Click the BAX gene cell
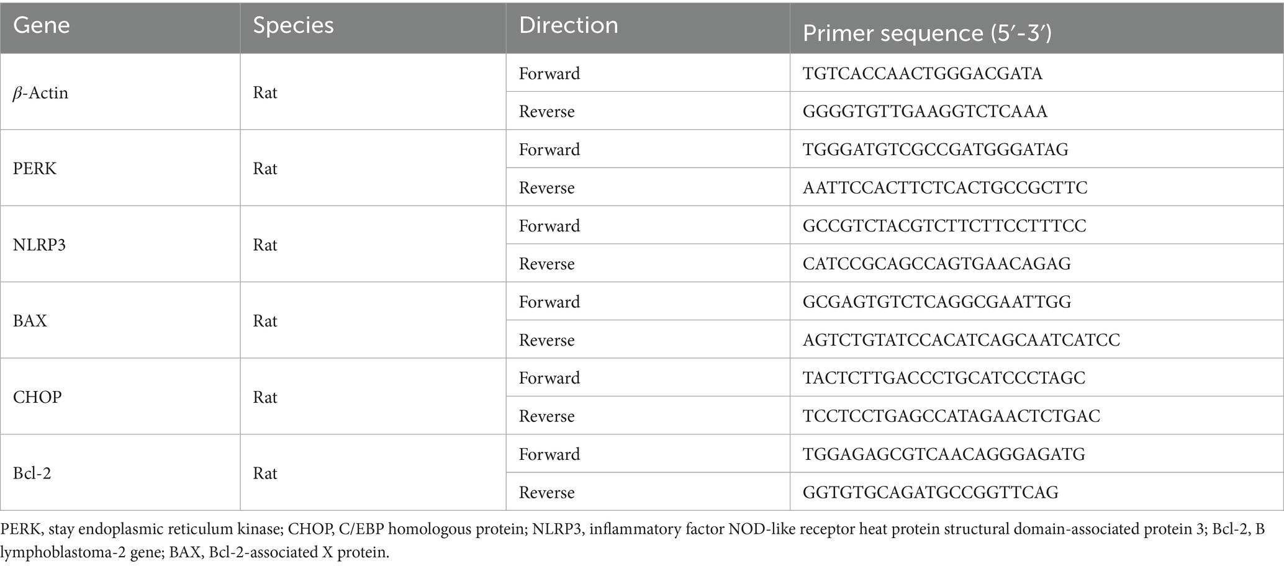The width and height of the screenshot is (1284, 566). click(30, 321)
